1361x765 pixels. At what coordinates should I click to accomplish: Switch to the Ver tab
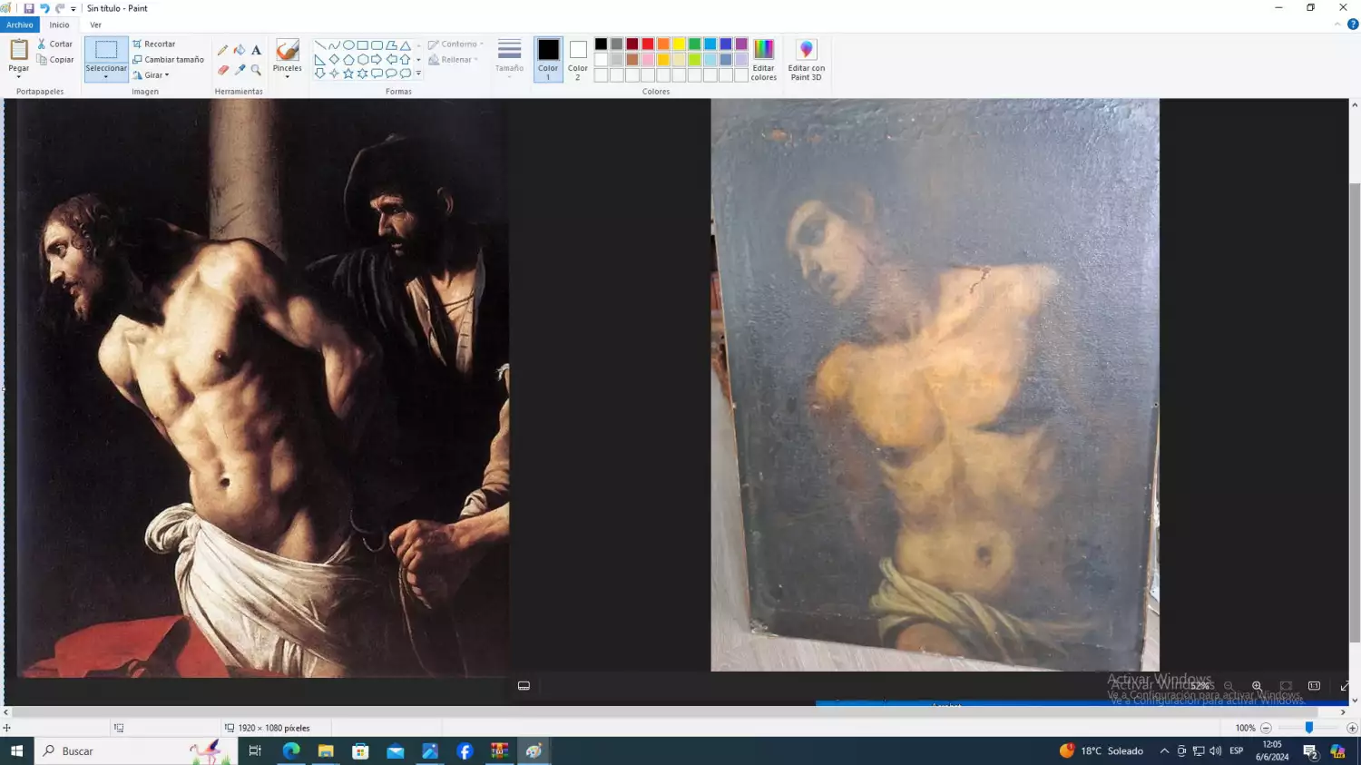[95, 25]
